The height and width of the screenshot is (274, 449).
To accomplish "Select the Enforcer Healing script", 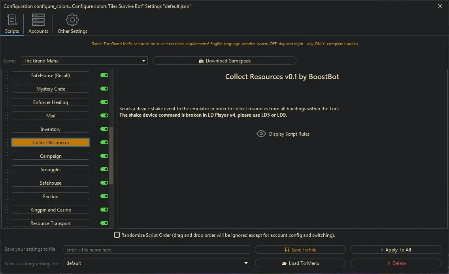I will 51,102.
